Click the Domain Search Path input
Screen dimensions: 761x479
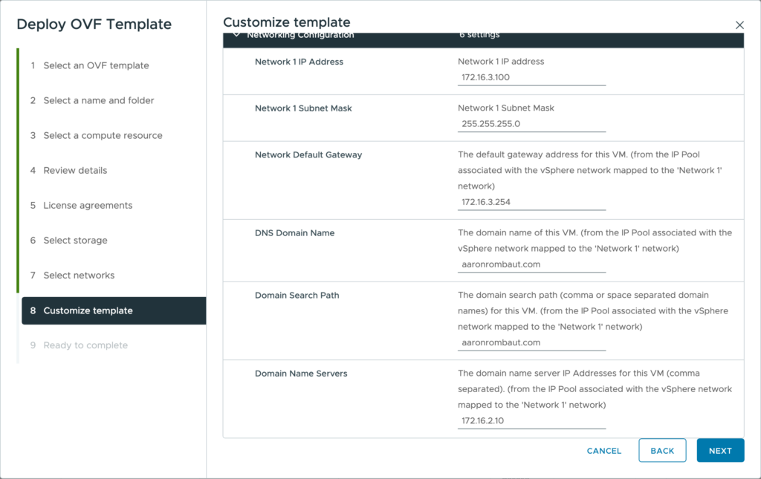tap(531, 342)
